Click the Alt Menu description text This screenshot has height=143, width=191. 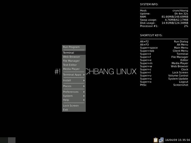tap(182, 45)
